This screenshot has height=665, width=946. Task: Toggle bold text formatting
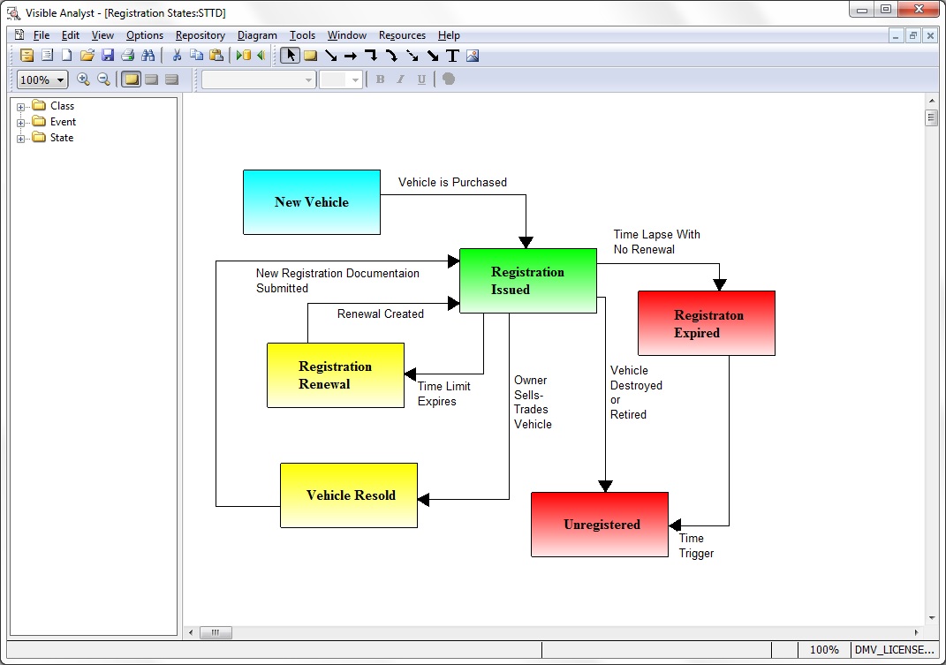tap(380, 79)
